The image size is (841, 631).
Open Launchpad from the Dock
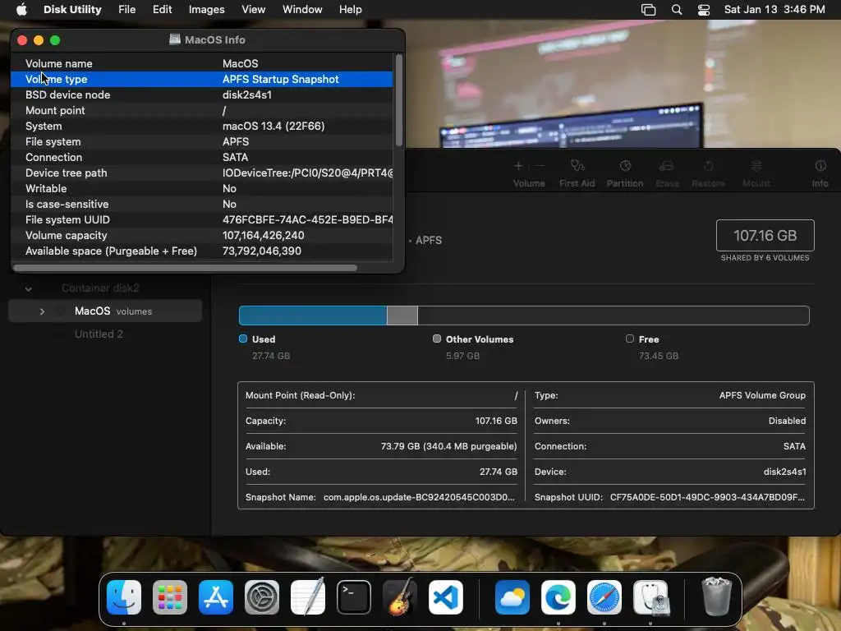click(170, 597)
